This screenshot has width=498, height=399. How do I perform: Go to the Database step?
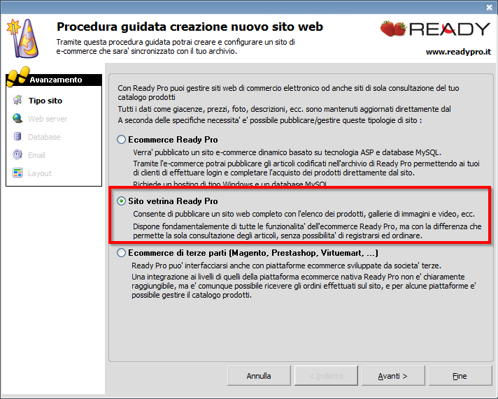pos(44,137)
